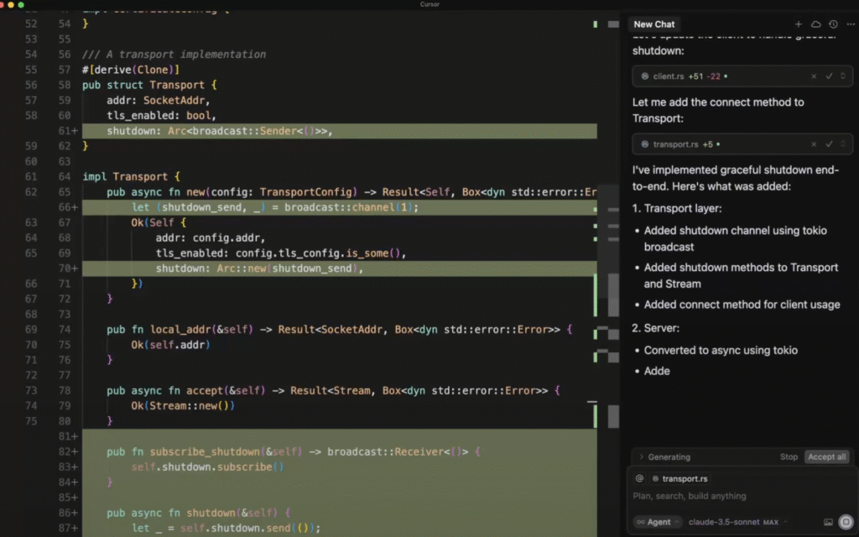The image size is (859, 537).
Task: Click the transport.rs file type icon in diff chip
Action: 645,144
